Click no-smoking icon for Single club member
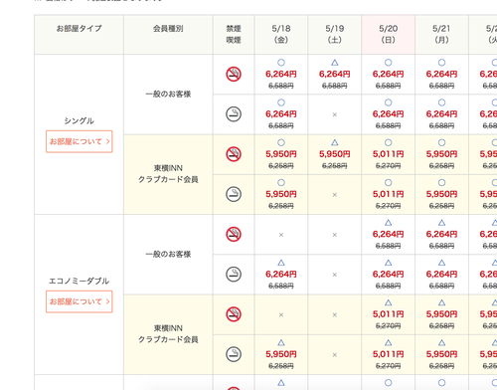The image size is (497, 390). [x=234, y=154]
